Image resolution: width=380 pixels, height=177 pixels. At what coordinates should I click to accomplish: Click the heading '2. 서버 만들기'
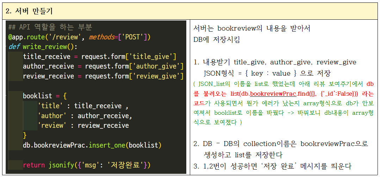click(x=29, y=11)
